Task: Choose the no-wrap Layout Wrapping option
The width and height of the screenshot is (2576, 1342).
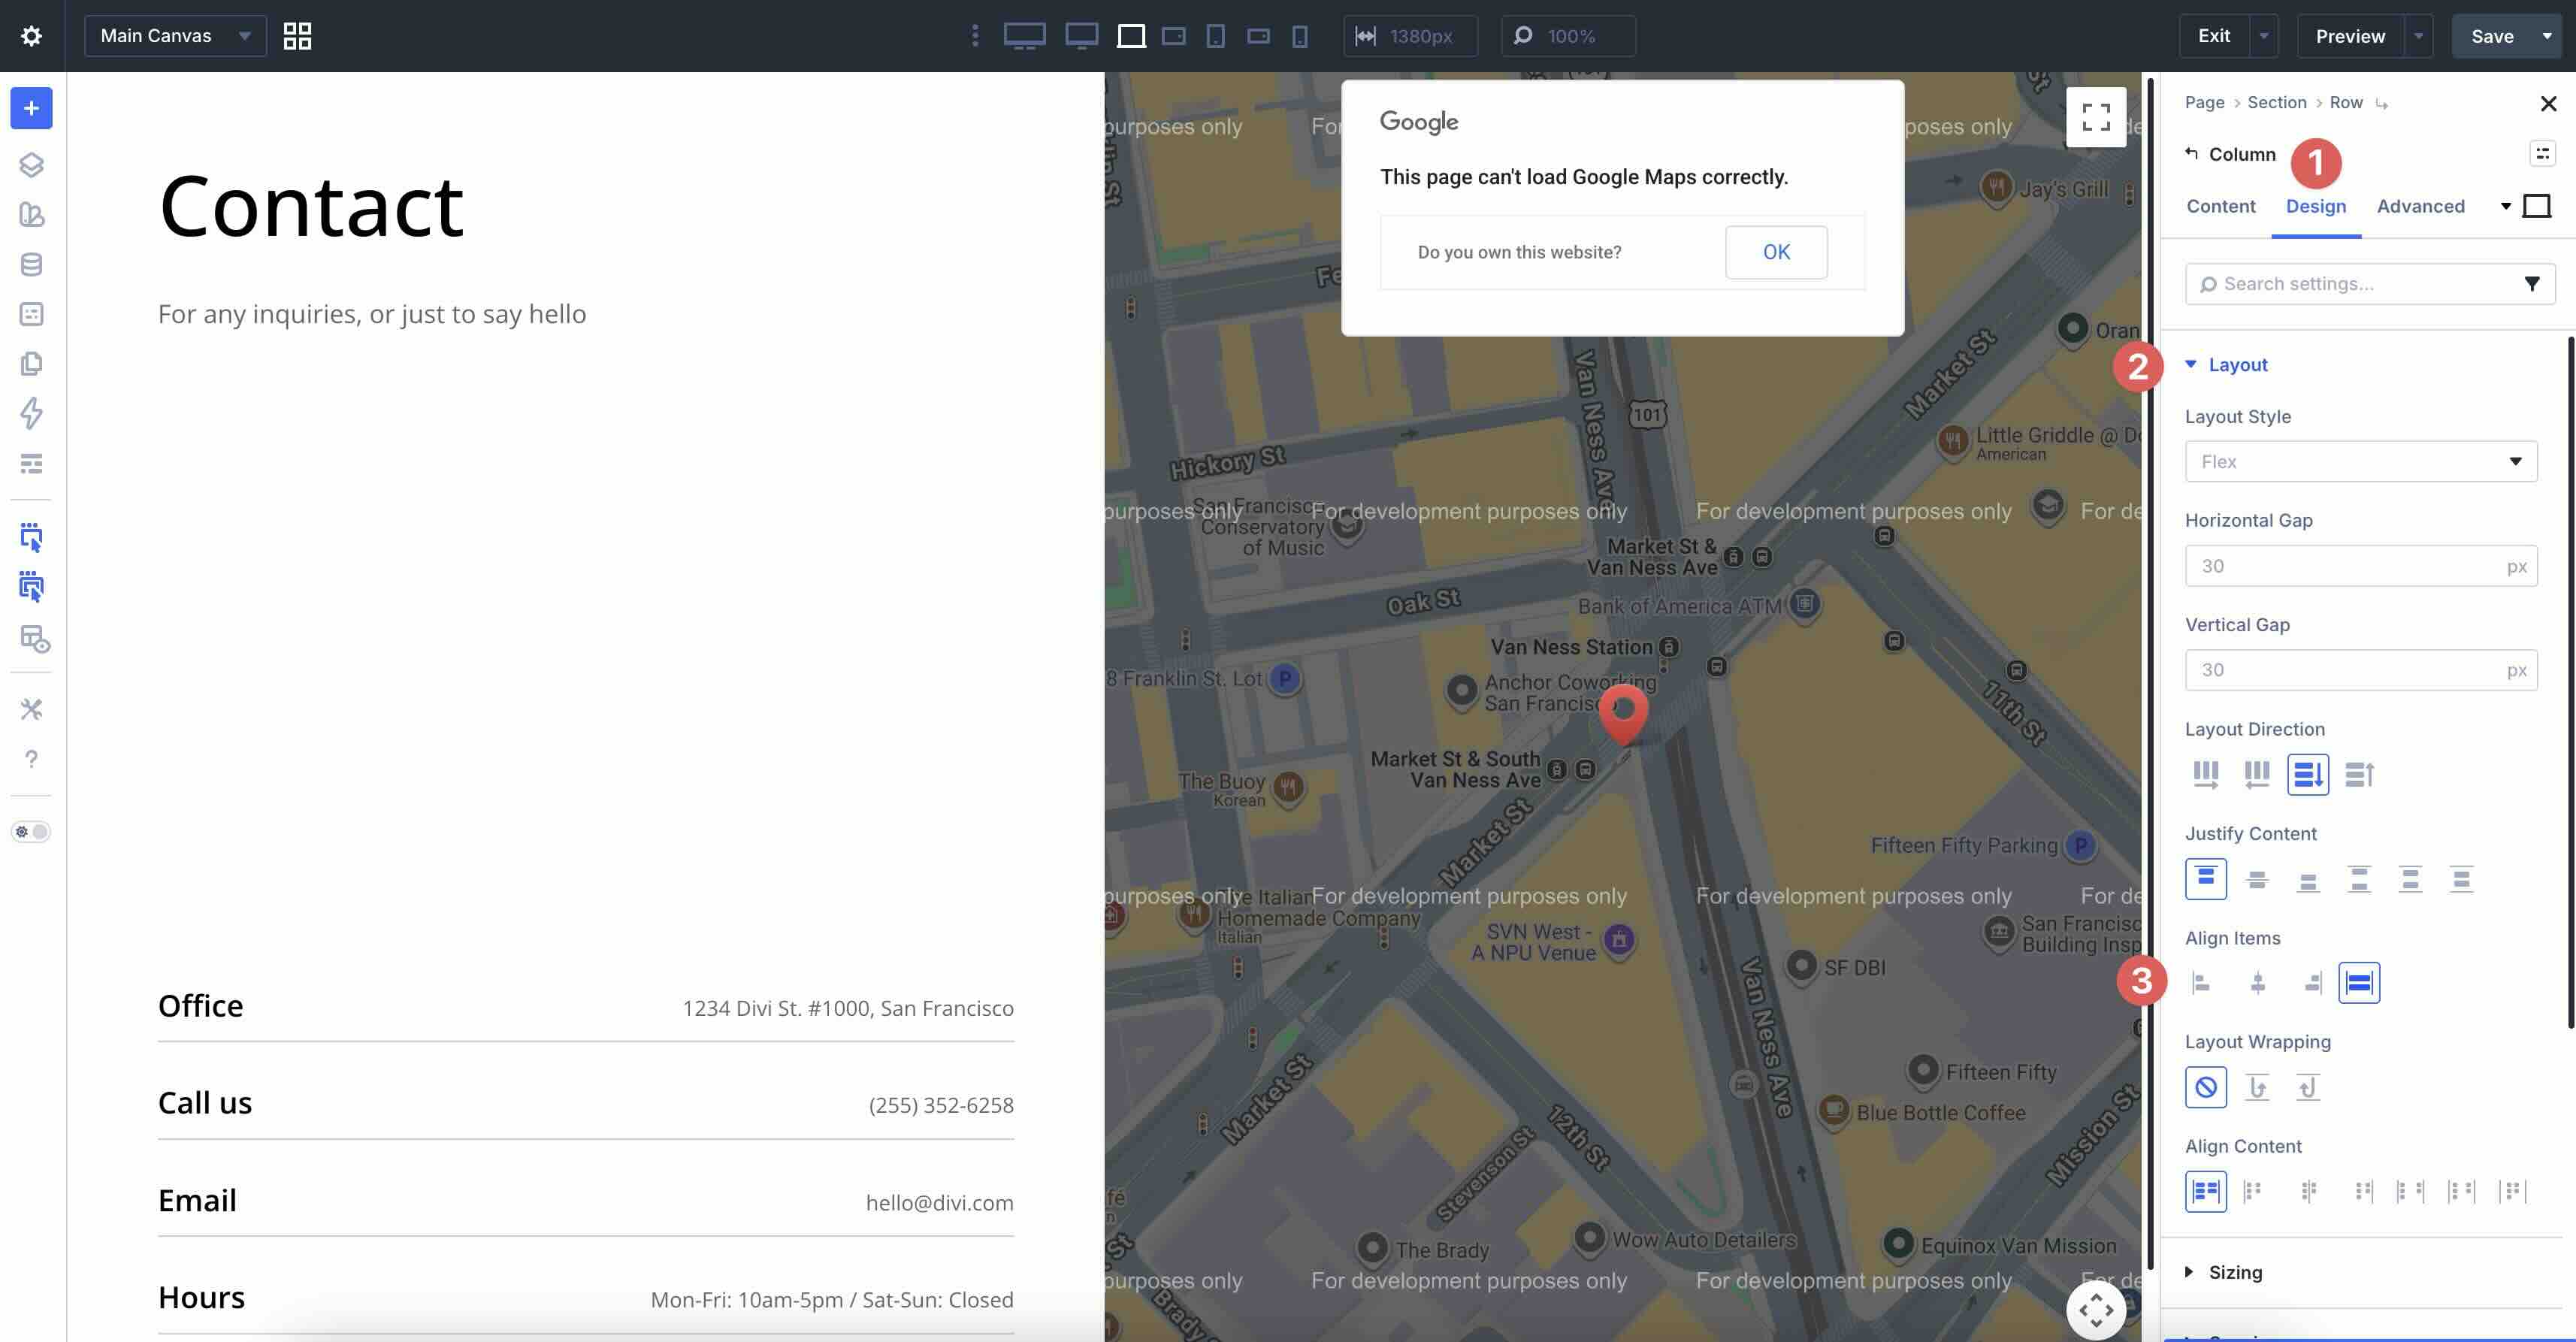Action: coord(2206,1087)
